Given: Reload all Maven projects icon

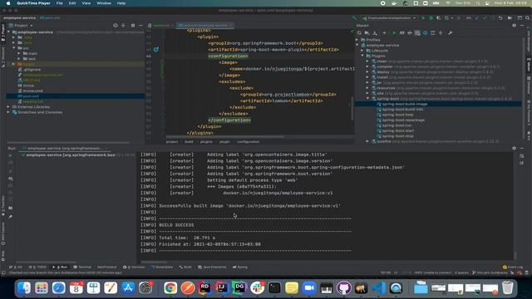Looking at the screenshot, I should (x=359, y=33).
